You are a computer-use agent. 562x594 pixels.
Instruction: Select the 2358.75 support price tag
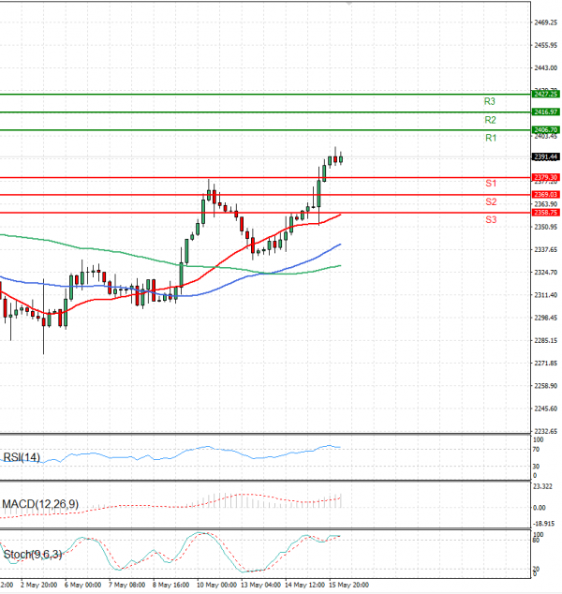[x=546, y=213]
